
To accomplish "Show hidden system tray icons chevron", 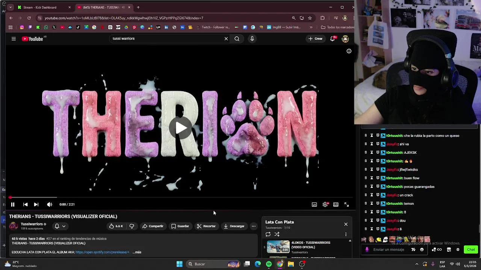I will [417, 264].
